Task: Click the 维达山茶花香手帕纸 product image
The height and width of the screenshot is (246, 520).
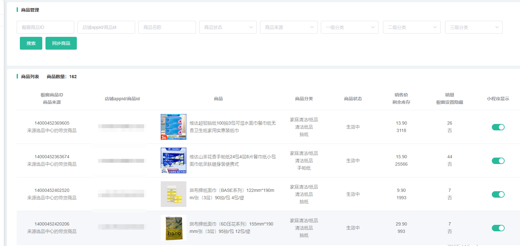Action: pyautogui.click(x=174, y=160)
